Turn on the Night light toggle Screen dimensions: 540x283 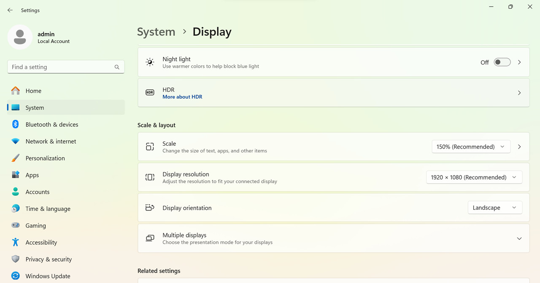coord(502,62)
